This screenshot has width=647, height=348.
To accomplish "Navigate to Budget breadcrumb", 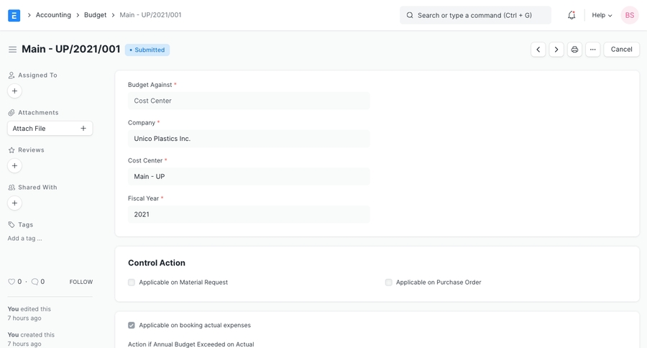I will tap(95, 15).
